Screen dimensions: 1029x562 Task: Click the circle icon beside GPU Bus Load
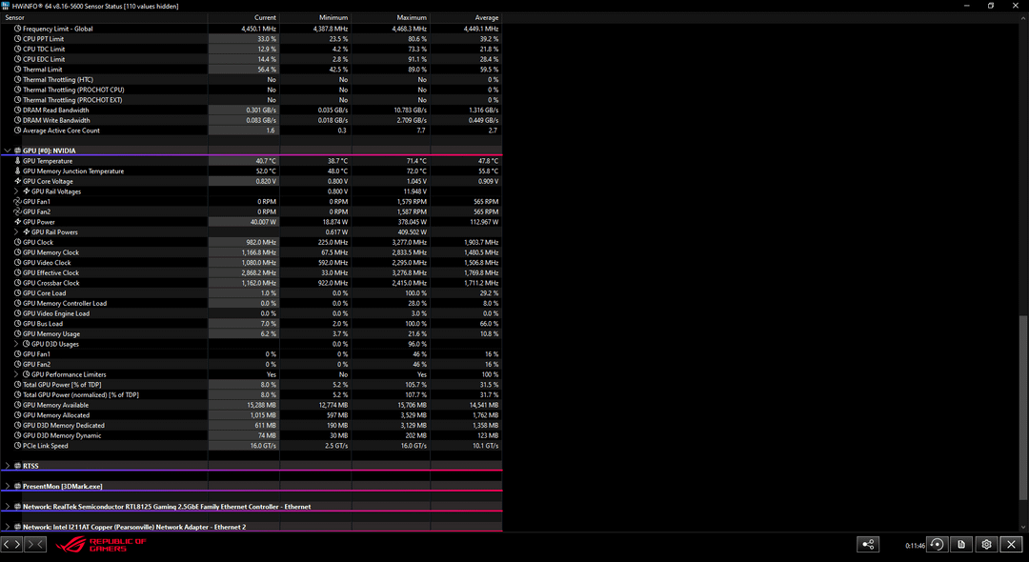point(18,323)
